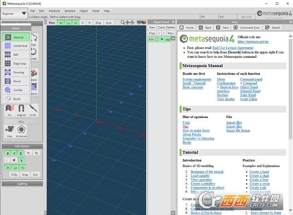Image resolution: width=293 pixels, height=215 pixels.
Task: Toggle Y axis in Edit Option
Action: 14,153
